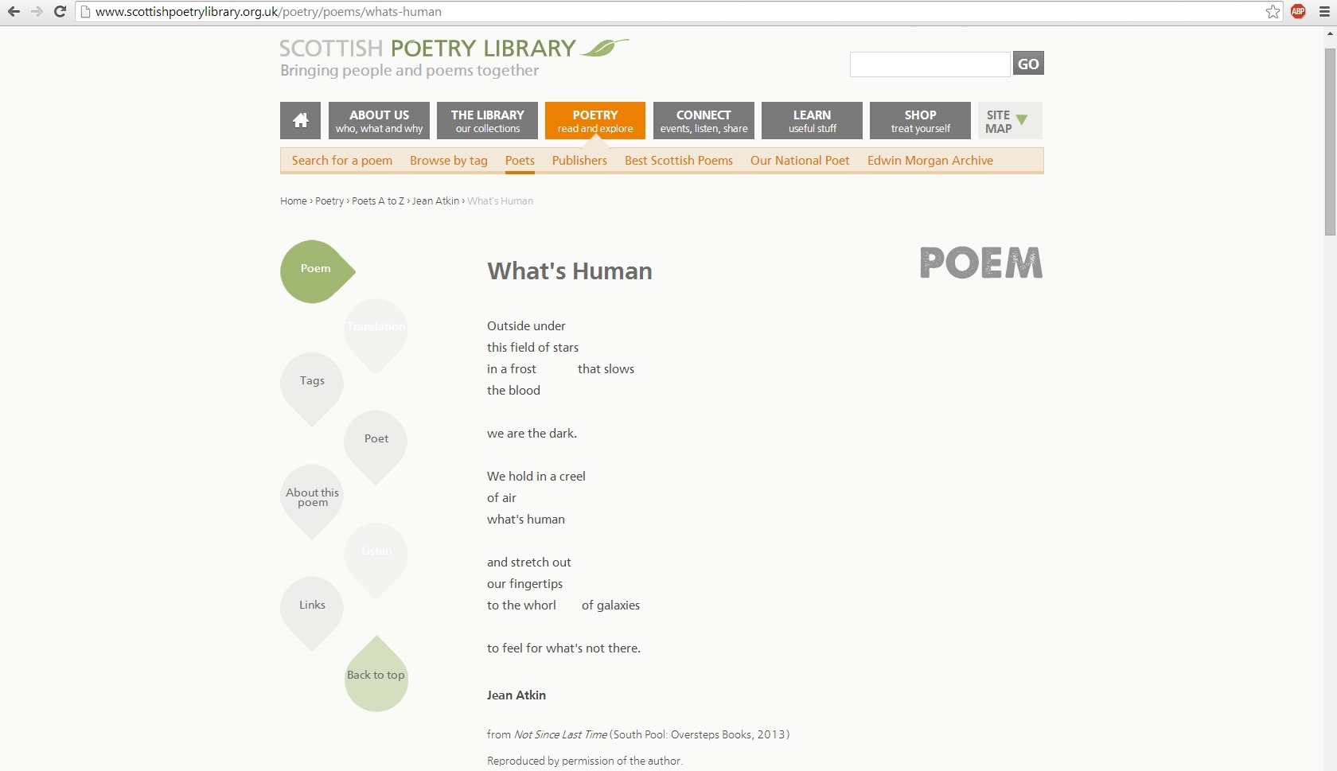1337x771 pixels.
Task: Open the Adblock Plus extension icon
Action: coord(1298,12)
